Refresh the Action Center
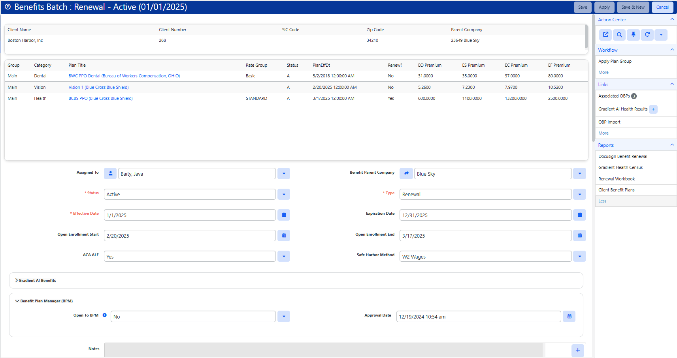 (647, 35)
